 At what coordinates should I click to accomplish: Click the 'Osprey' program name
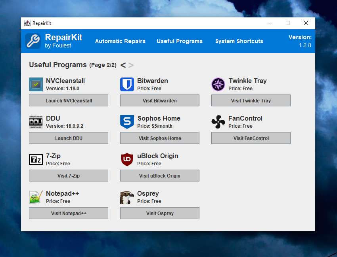pos(148,194)
